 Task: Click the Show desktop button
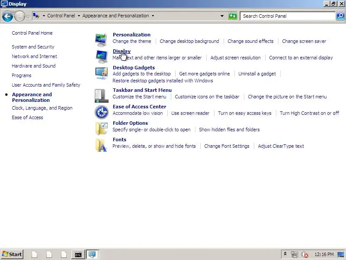pyautogui.click(x=341, y=254)
